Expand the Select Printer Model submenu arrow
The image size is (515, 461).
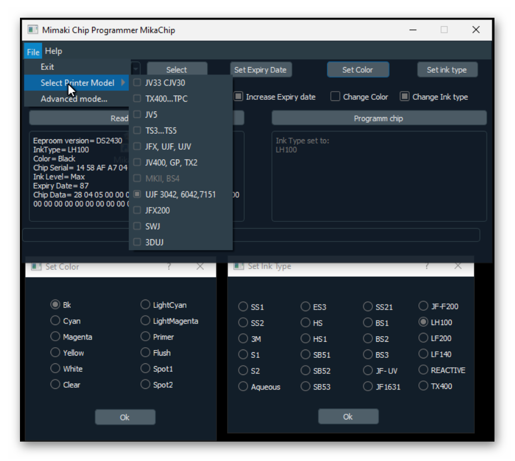(x=123, y=83)
